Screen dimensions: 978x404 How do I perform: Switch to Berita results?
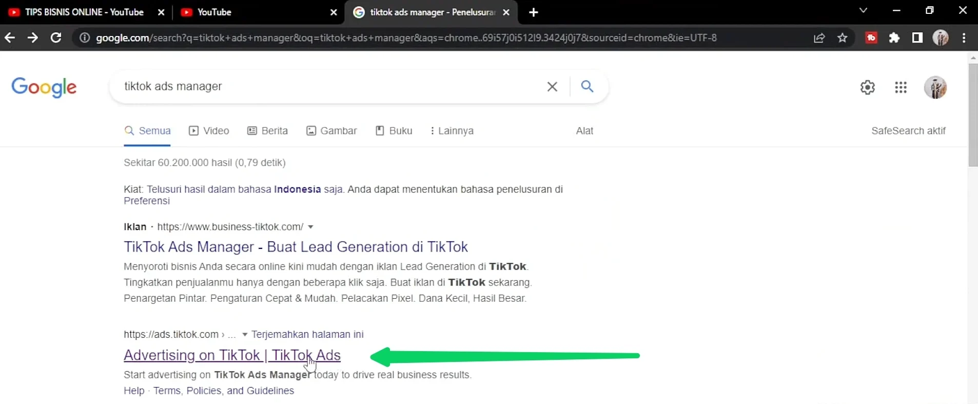point(267,131)
